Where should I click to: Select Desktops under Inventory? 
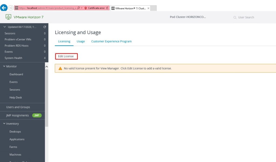coord(15,132)
